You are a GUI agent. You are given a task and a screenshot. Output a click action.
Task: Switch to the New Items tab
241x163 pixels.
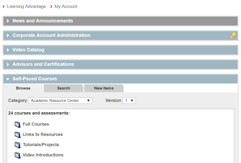(104, 88)
